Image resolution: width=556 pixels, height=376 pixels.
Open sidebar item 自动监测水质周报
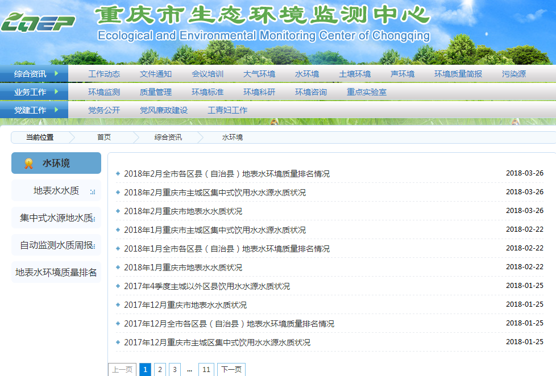pos(56,245)
